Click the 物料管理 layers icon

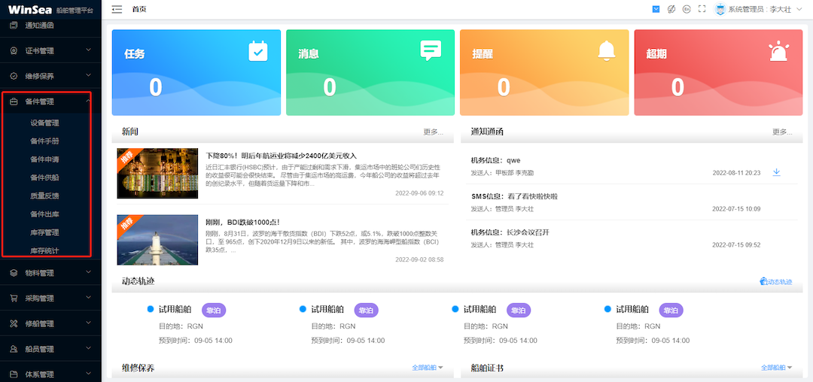point(14,273)
